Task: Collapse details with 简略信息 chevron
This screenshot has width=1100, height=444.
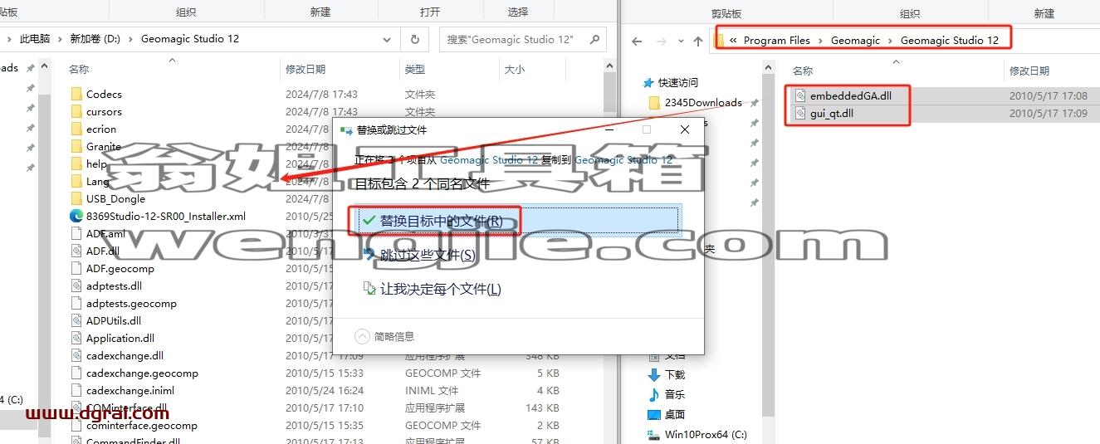Action: [361, 336]
